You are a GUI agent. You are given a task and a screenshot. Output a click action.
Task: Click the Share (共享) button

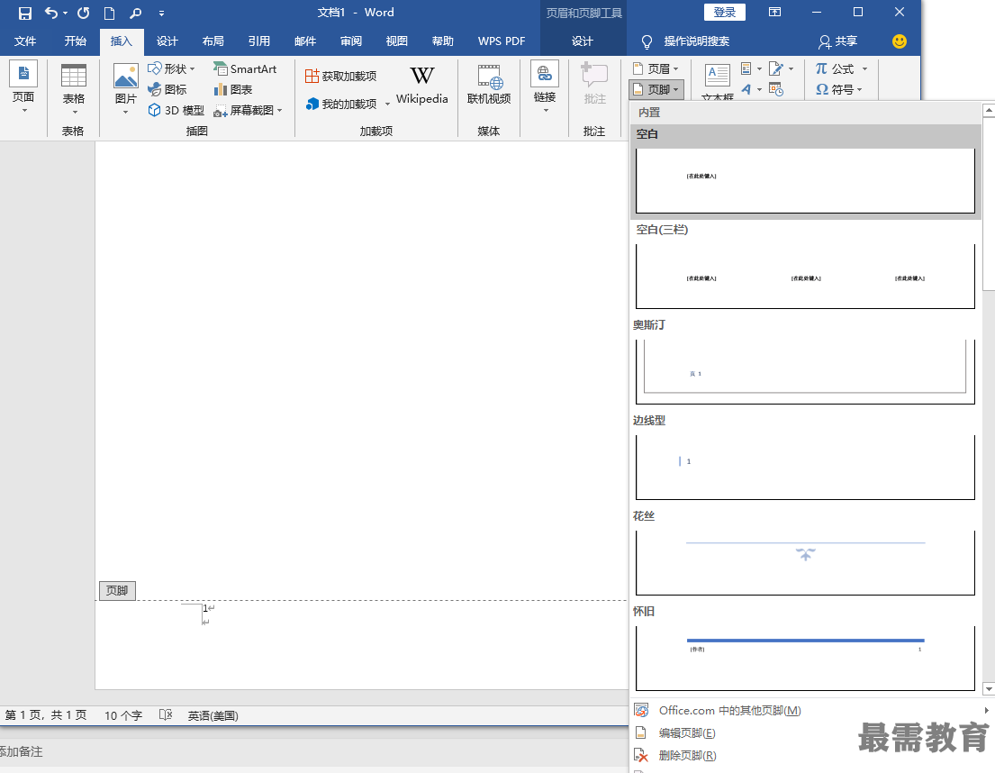[x=837, y=41]
